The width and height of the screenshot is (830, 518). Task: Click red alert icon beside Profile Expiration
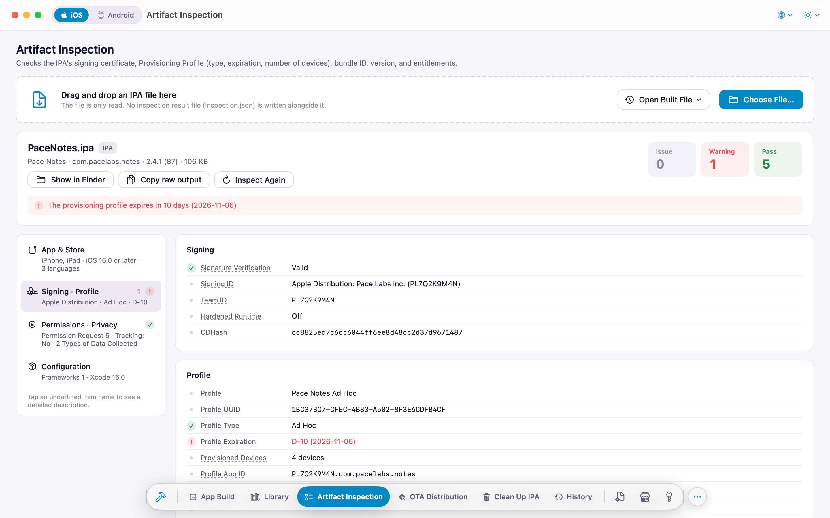pos(191,442)
